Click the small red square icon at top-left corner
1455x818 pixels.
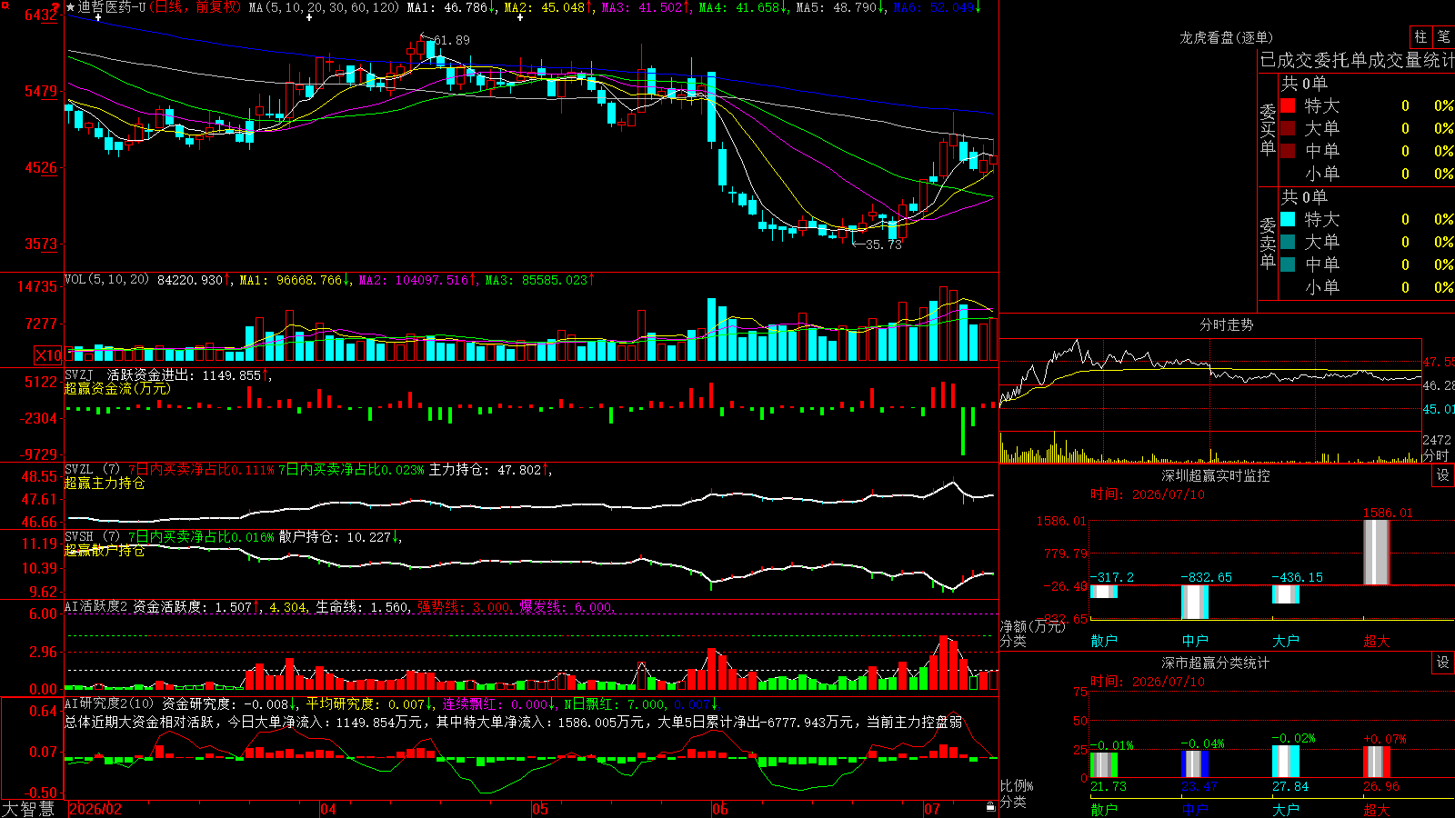click(x=5, y=5)
